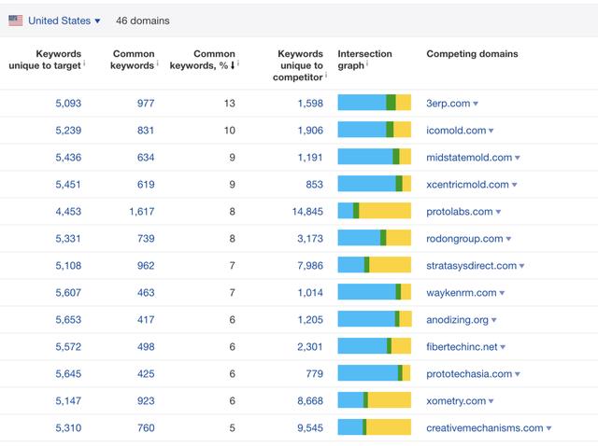The height and width of the screenshot is (446, 598).
Task: Open the stratasysdirect.com domain link
Action: [471, 266]
